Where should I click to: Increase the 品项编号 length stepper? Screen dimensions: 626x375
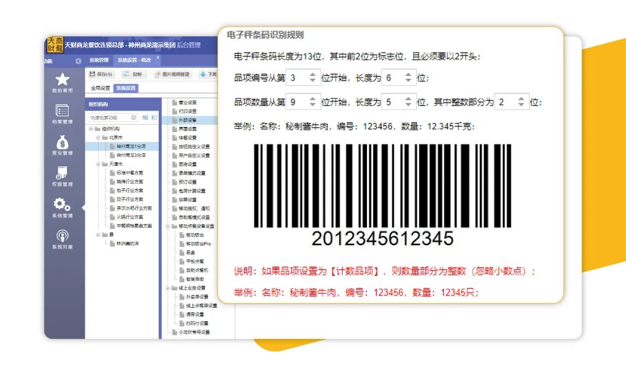click(x=408, y=74)
